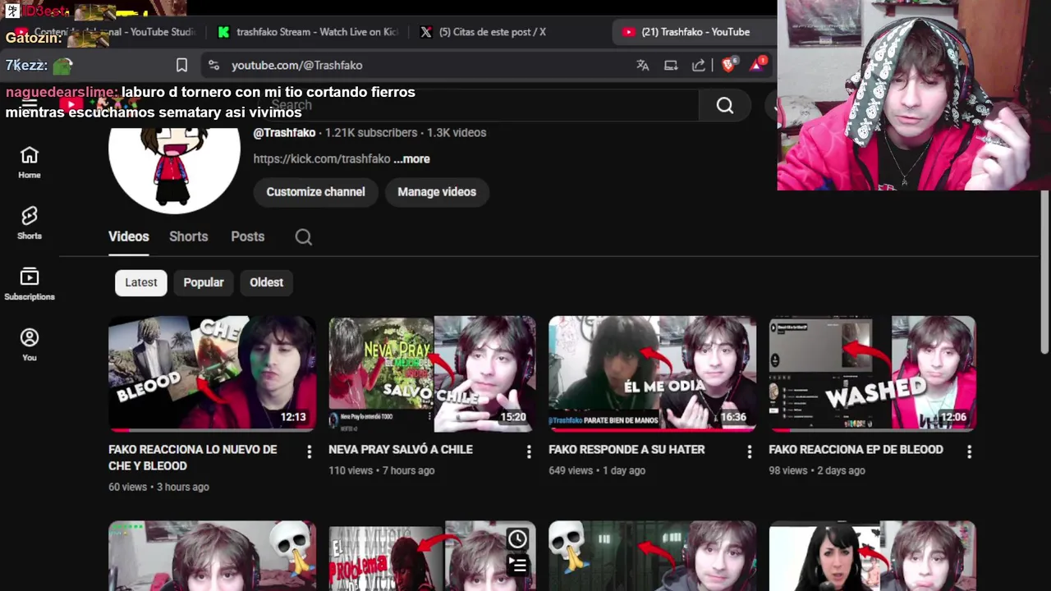The width and height of the screenshot is (1051, 591).
Task: Click the page vertical scrollbar
Action: (1044, 271)
